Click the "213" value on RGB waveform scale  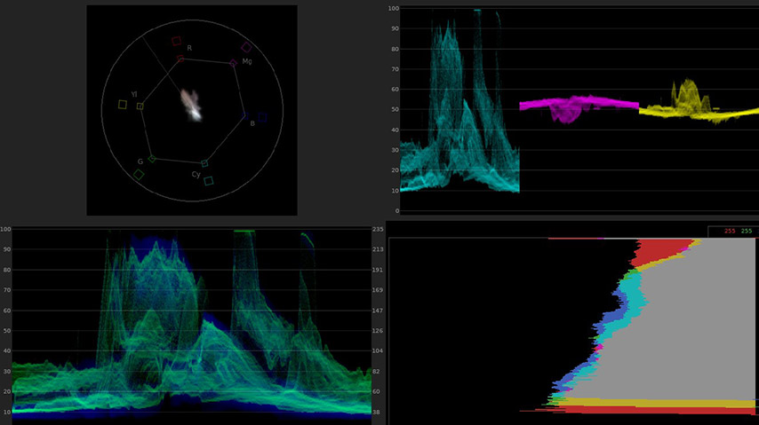coord(378,249)
